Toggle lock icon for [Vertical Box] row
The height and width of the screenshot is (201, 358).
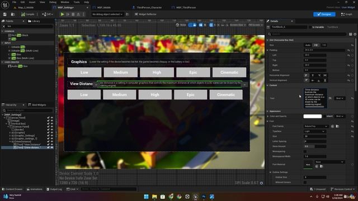click(49, 124)
